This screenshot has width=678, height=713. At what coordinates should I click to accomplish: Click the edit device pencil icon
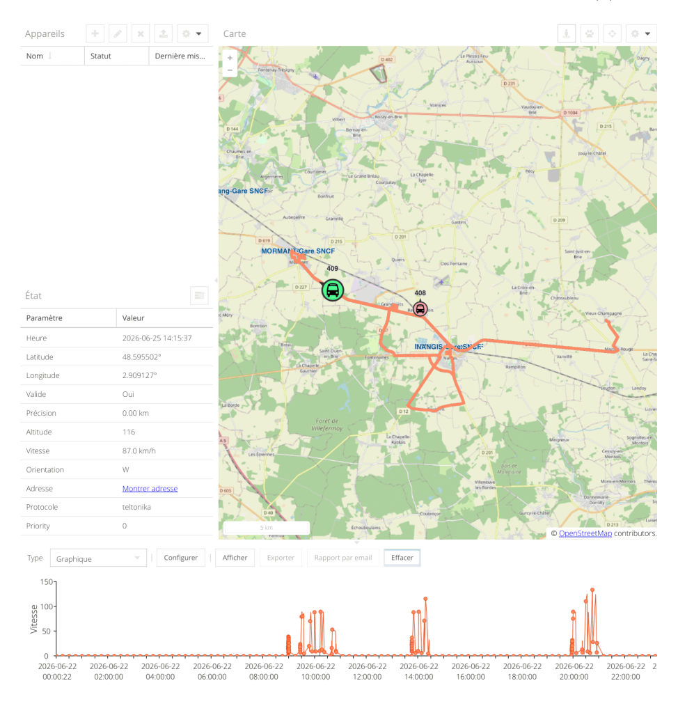tap(118, 33)
